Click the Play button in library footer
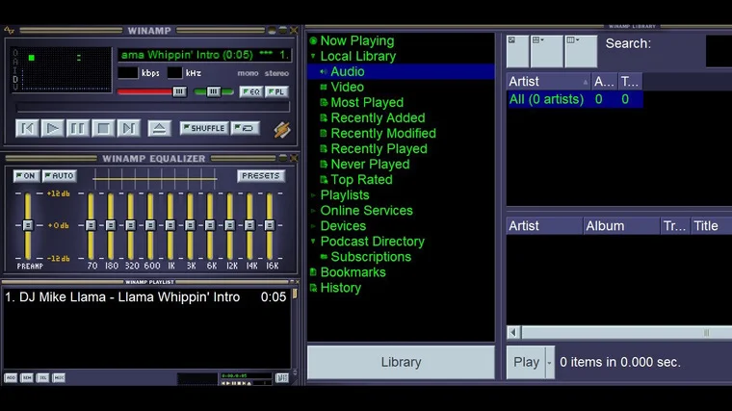Viewport: 732px width, 411px height. [x=526, y=362]
